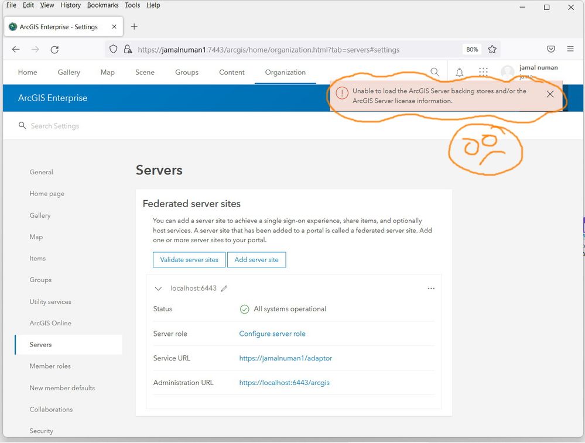Open Security settings in the sidebar
This screenshot has height=443, width=585.
pyautogui.click(x=42, y=431)
